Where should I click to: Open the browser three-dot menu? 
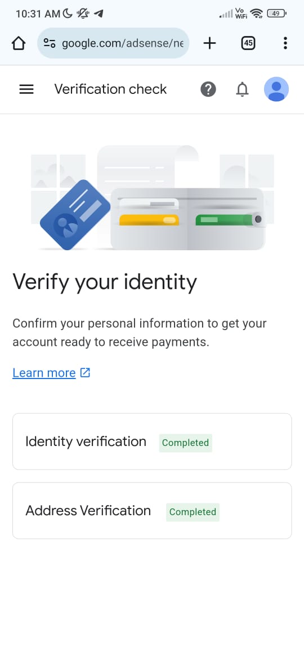point(285,43)
